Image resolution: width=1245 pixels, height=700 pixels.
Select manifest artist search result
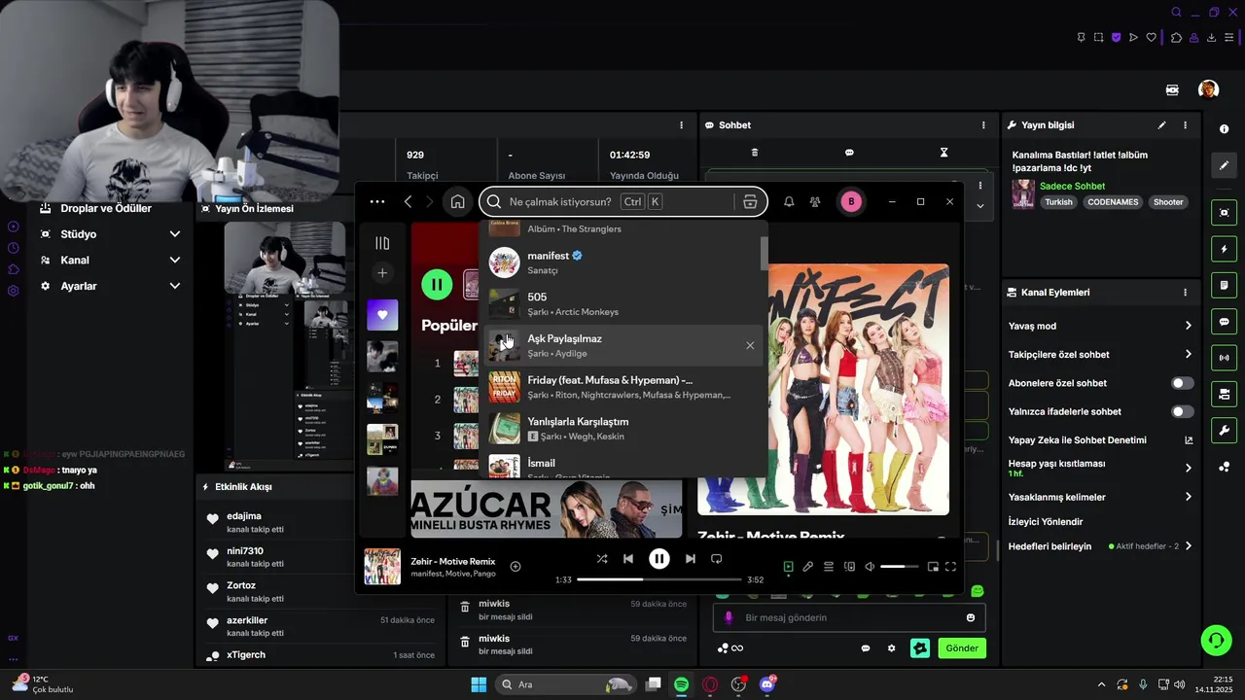click(622, 262)
